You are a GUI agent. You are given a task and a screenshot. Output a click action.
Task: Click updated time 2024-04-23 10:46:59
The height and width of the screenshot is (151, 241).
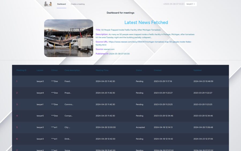coord(203,81)
